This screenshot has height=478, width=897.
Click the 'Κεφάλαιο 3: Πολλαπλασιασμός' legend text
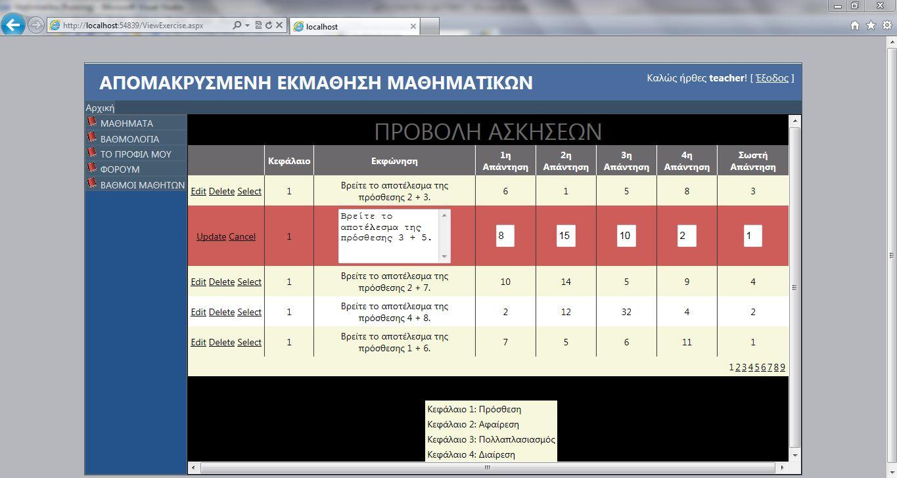(492, 439)
